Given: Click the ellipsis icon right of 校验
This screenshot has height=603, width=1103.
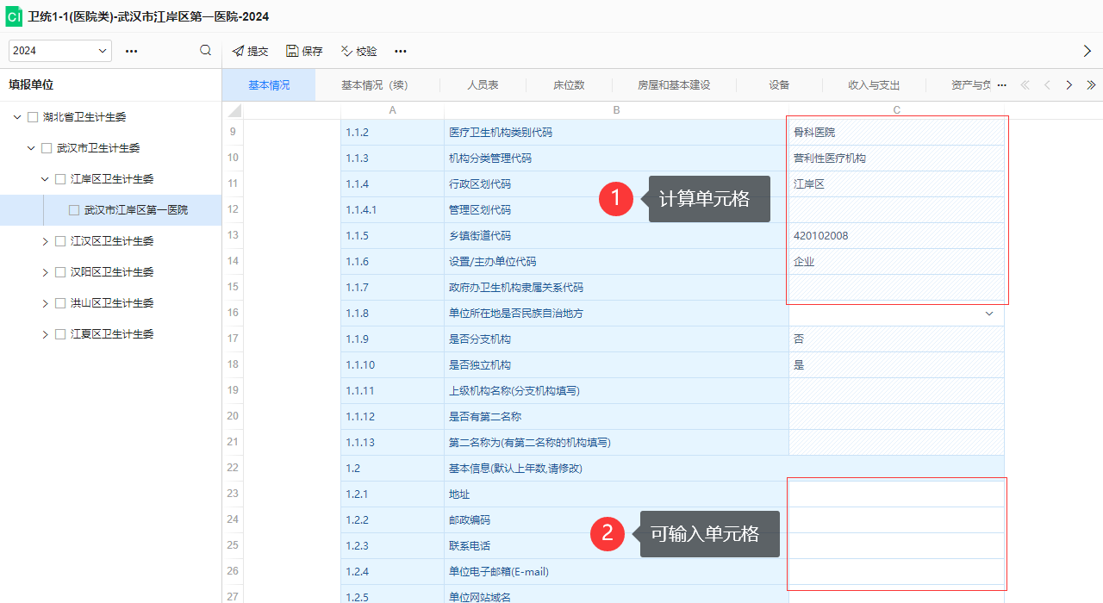Looking at the screenshot, I should [x=400, y=52].
